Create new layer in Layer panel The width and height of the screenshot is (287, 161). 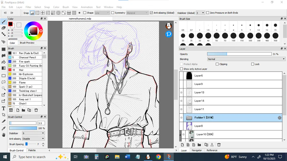pyautogui.click(x=182, y=145)
